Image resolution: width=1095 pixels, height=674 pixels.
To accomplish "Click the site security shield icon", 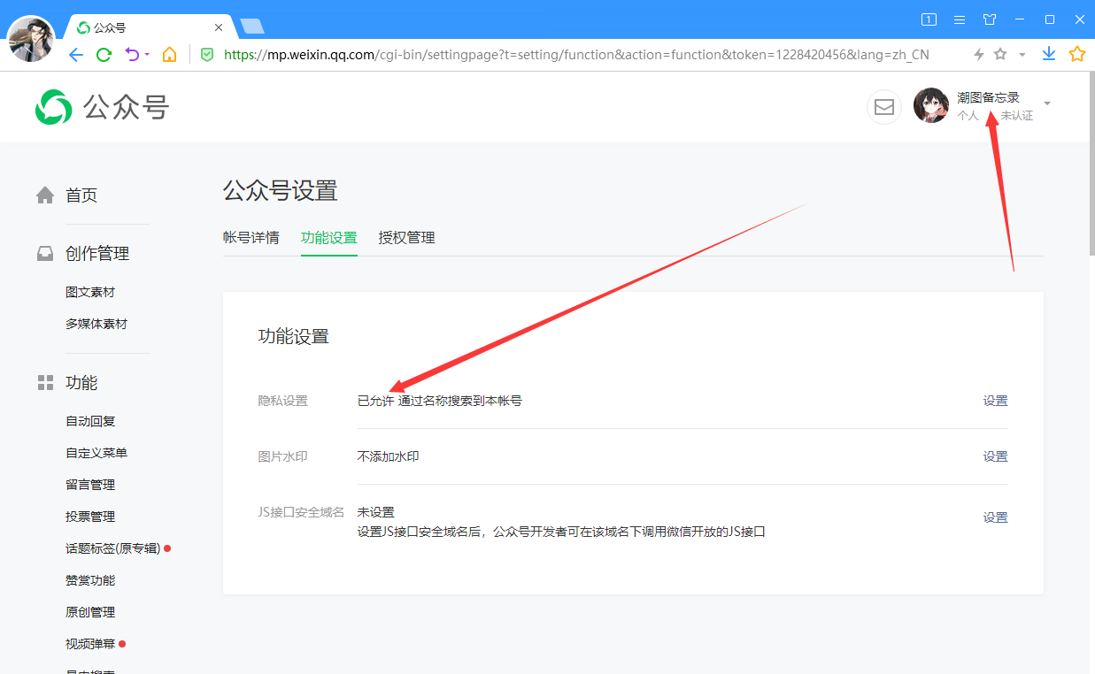I will (x=206, y=54).
